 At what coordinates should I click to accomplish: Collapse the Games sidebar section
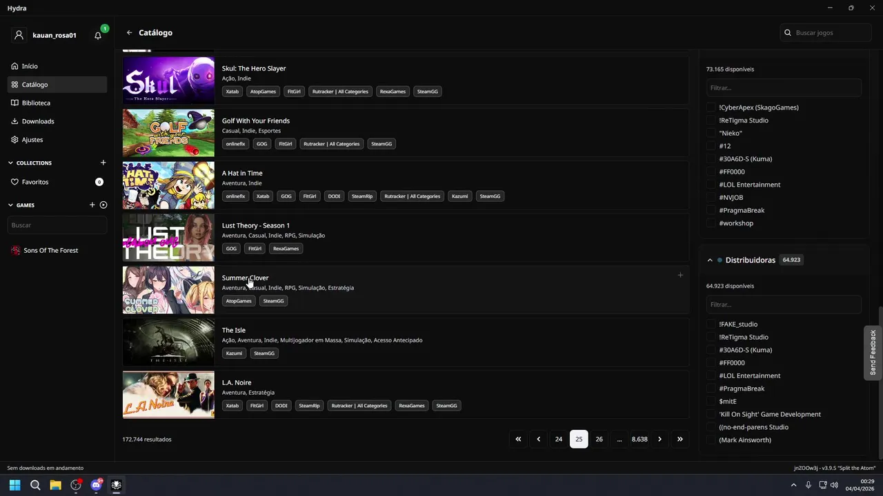pos(10,205)
